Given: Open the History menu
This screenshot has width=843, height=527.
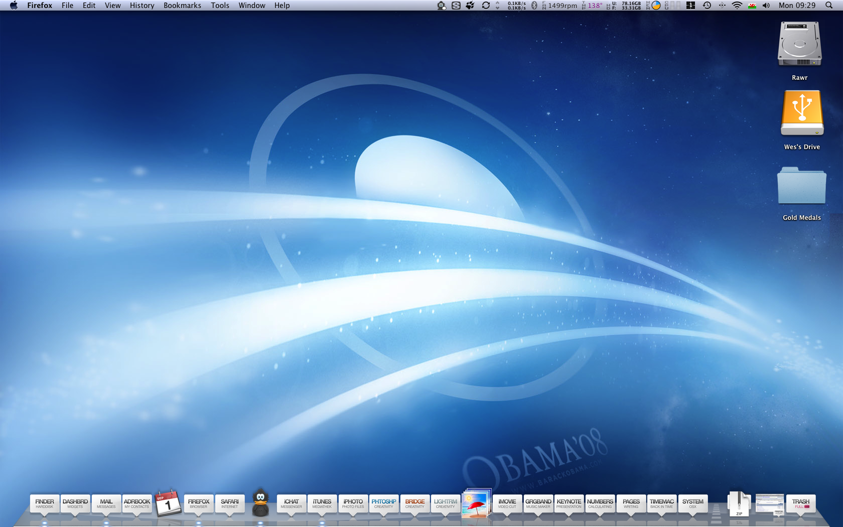Looking at the screenshot, I should (x=142, y=6).
